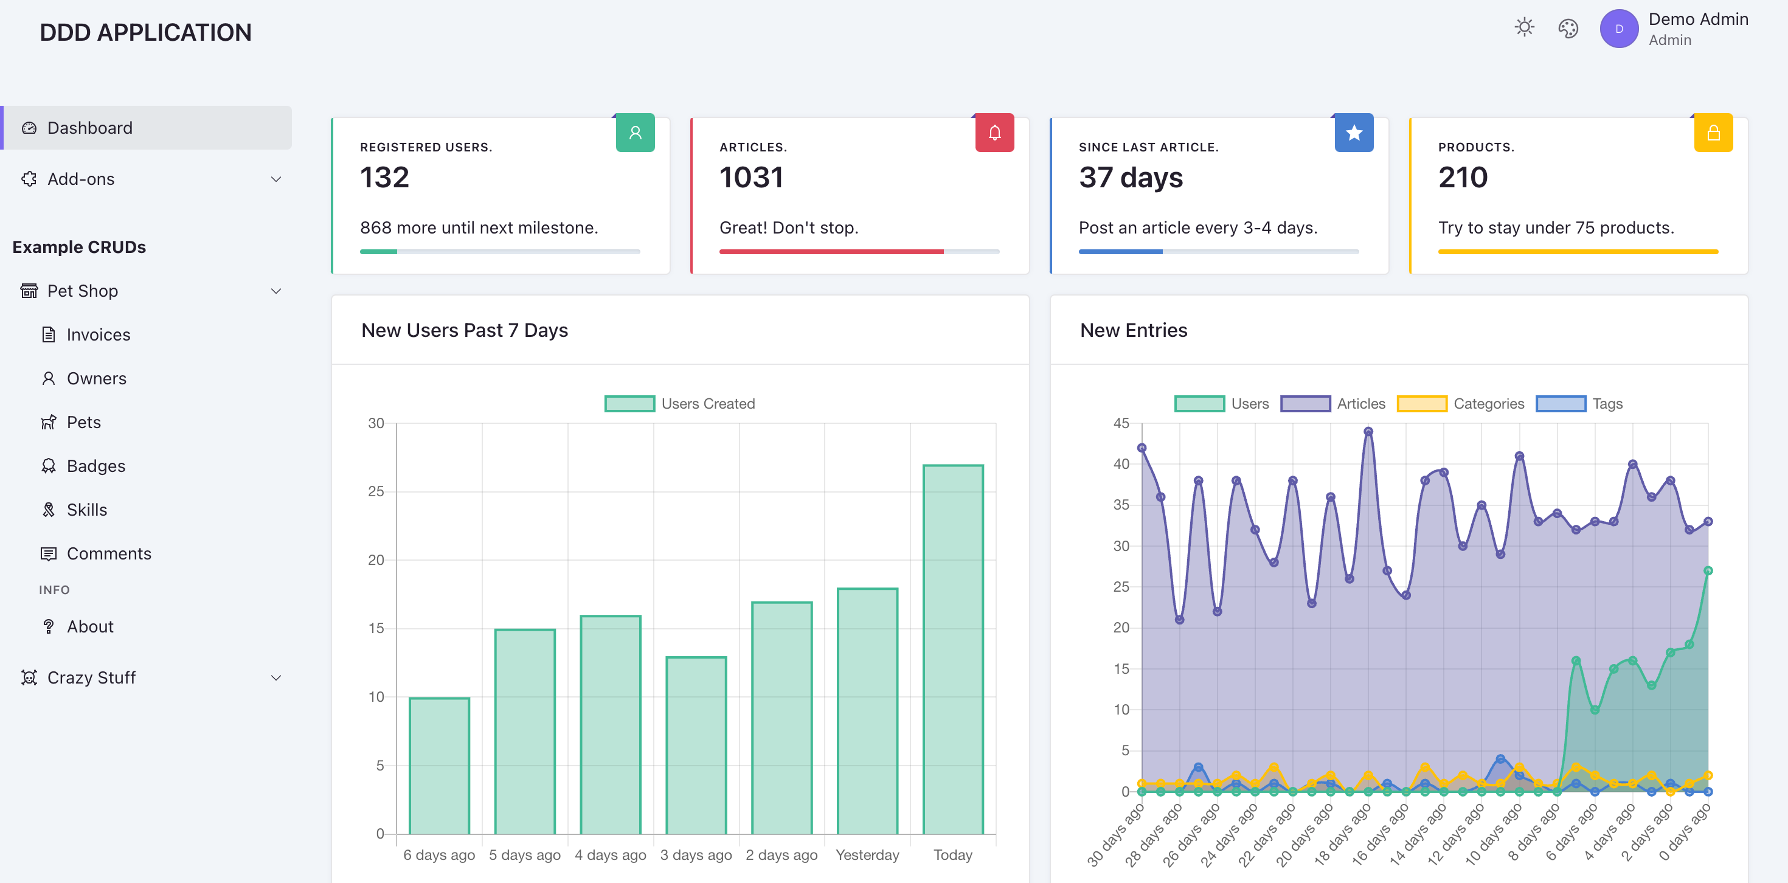Open Pets via the dog icon
1788x883 pixels.
click(x=49, y=422)
